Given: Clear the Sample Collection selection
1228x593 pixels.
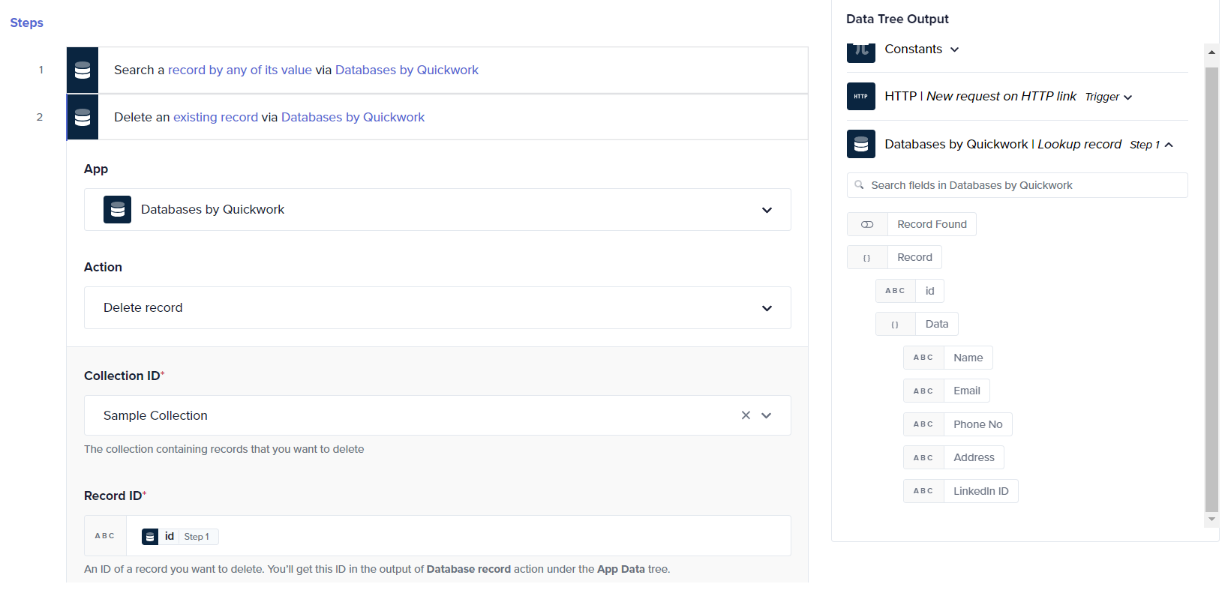Looking at the screenshot, I should pos(746,415).
